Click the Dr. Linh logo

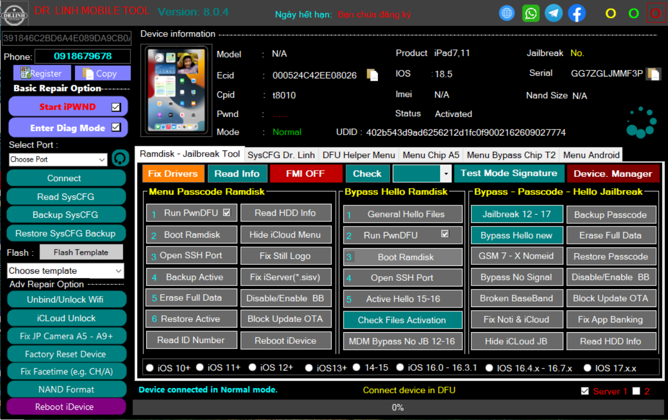tap(15, 14)
